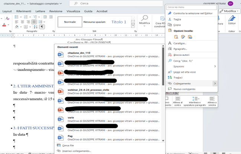
Task: Click Allinea a sinistra in mini toolbar
Action: (212, 101)
